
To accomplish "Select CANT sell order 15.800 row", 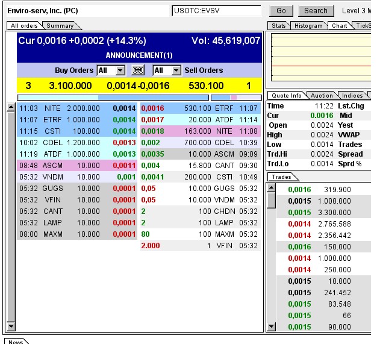I will (x=201, y=166).
